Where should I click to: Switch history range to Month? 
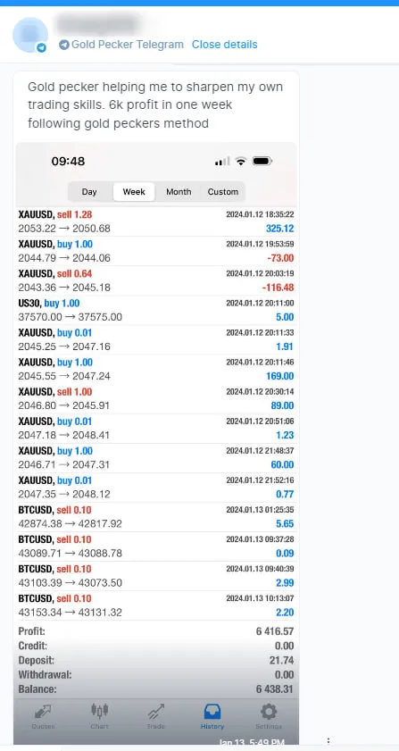(179, 192)
